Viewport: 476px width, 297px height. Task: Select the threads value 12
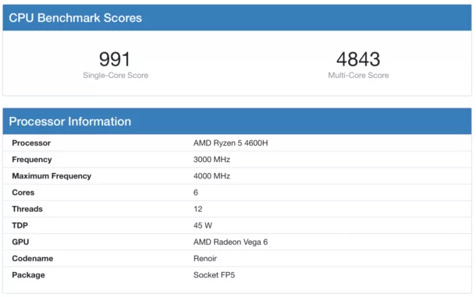point(198,209)
